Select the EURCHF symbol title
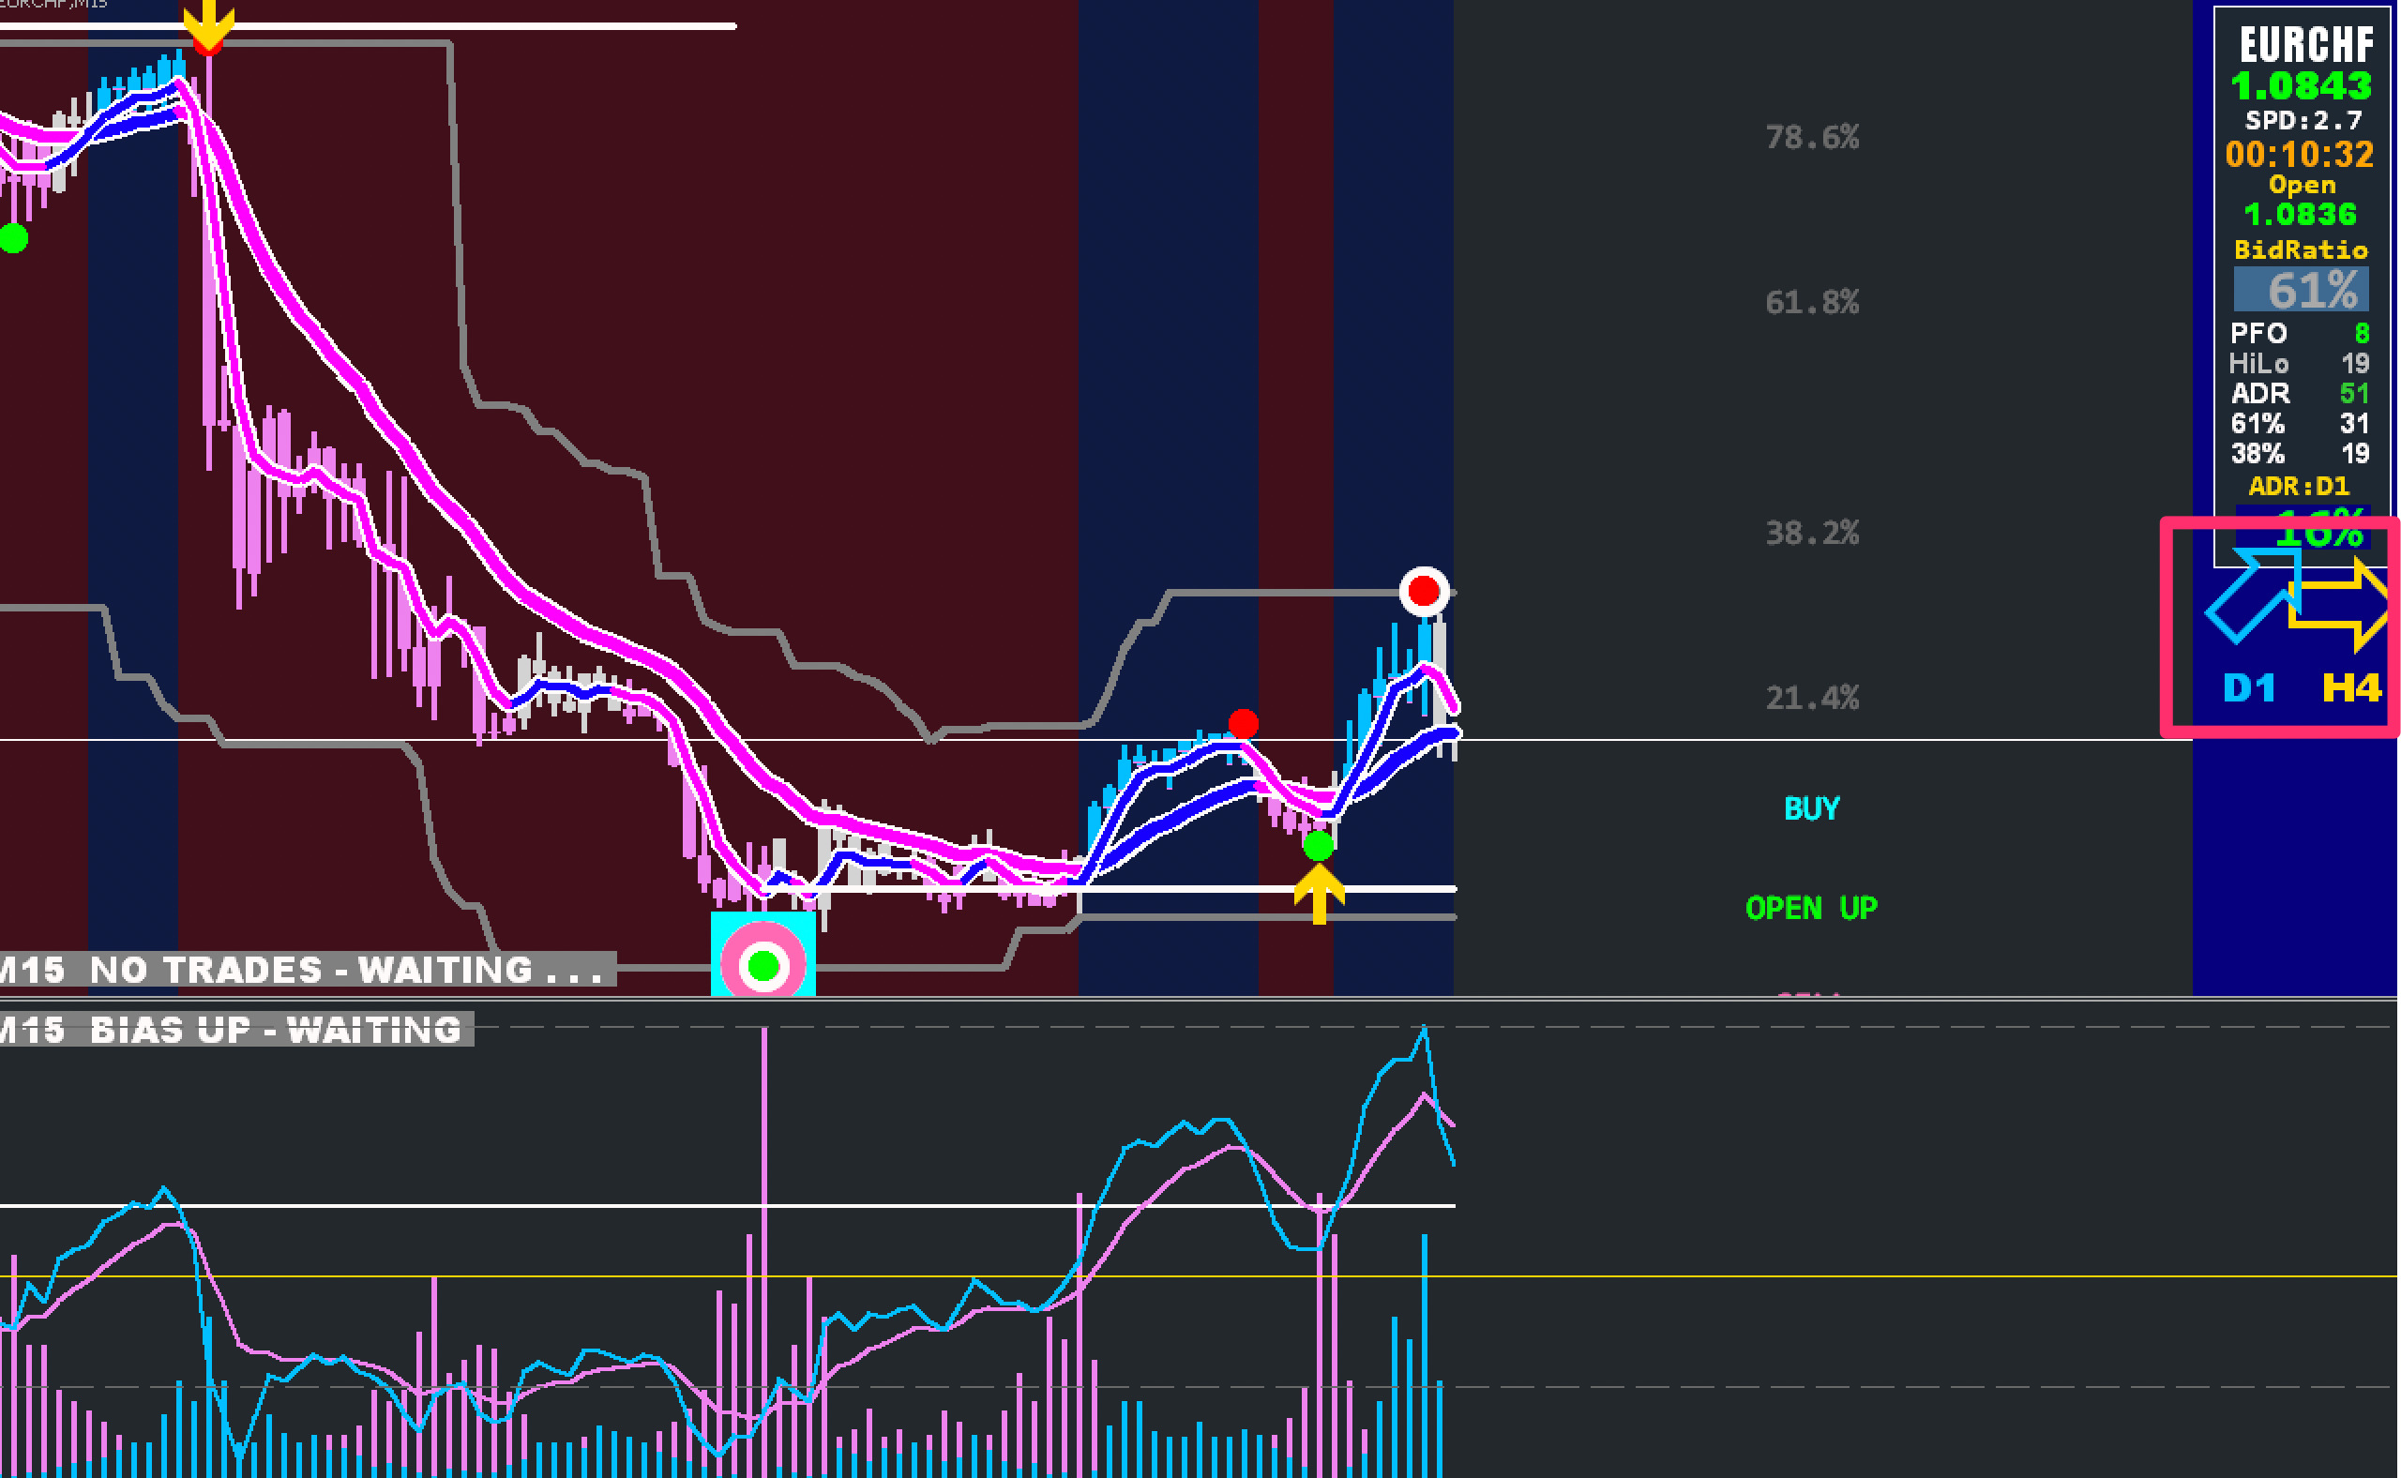Screen dimensions: 2401x1478 tap(2306, 45)
